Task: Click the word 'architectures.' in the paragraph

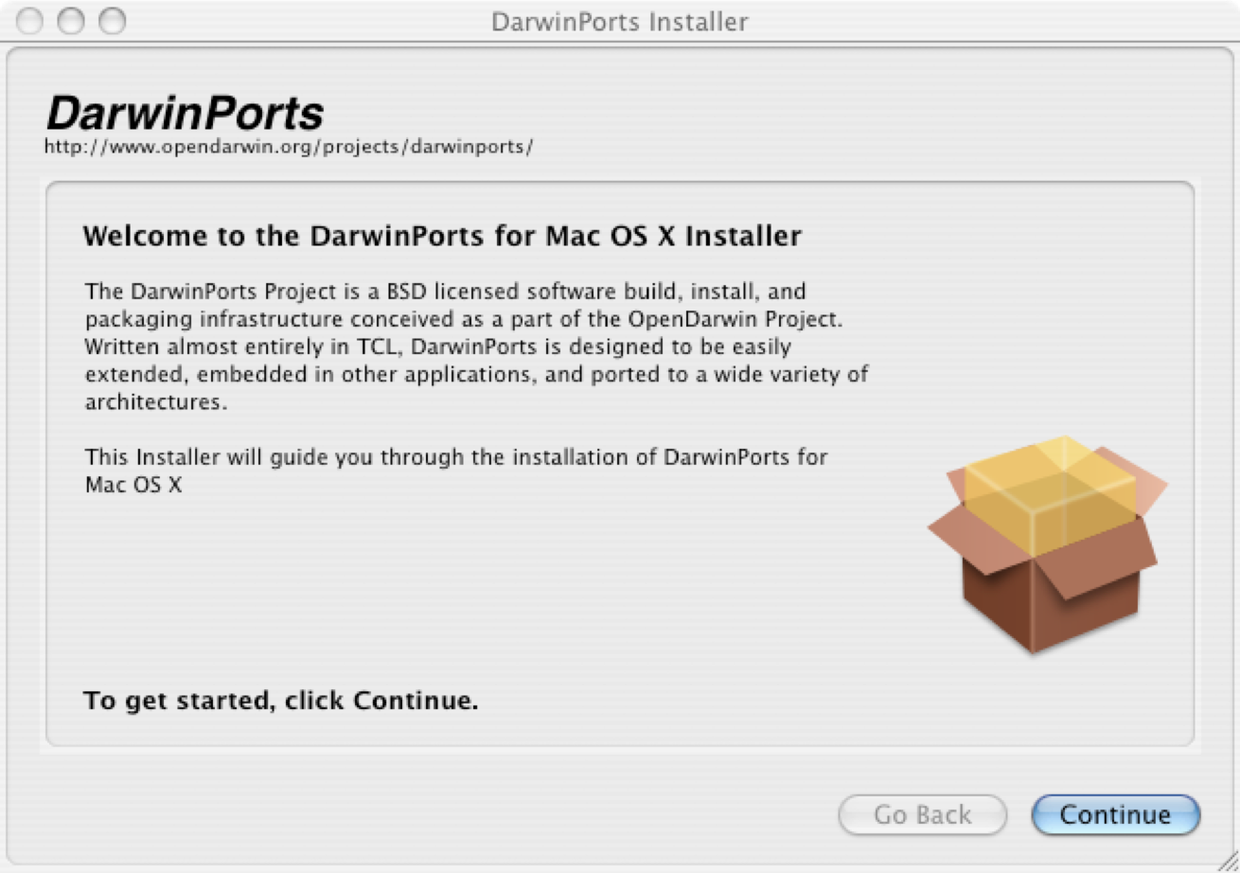Action: coord(157,401)
